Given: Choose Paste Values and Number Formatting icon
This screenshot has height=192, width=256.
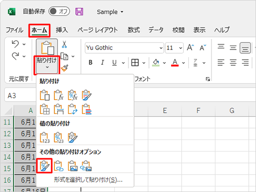Looking at the screenshot, I should click(x=59, y=137).
